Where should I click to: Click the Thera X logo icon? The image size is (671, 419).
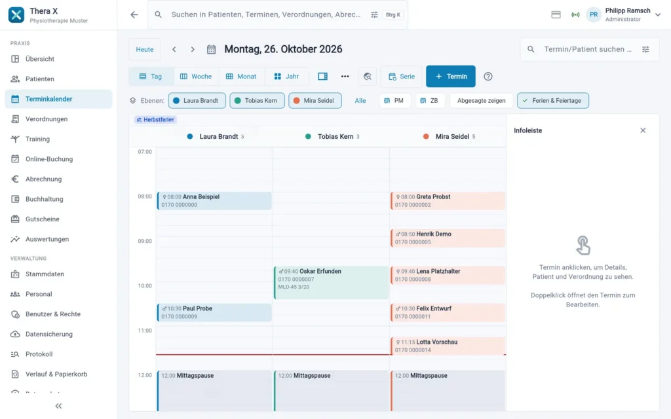(x=16, y=14)
